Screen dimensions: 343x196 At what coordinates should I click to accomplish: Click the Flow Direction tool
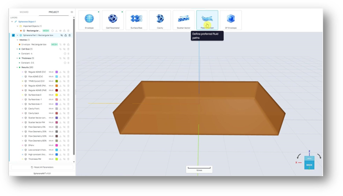207,20
